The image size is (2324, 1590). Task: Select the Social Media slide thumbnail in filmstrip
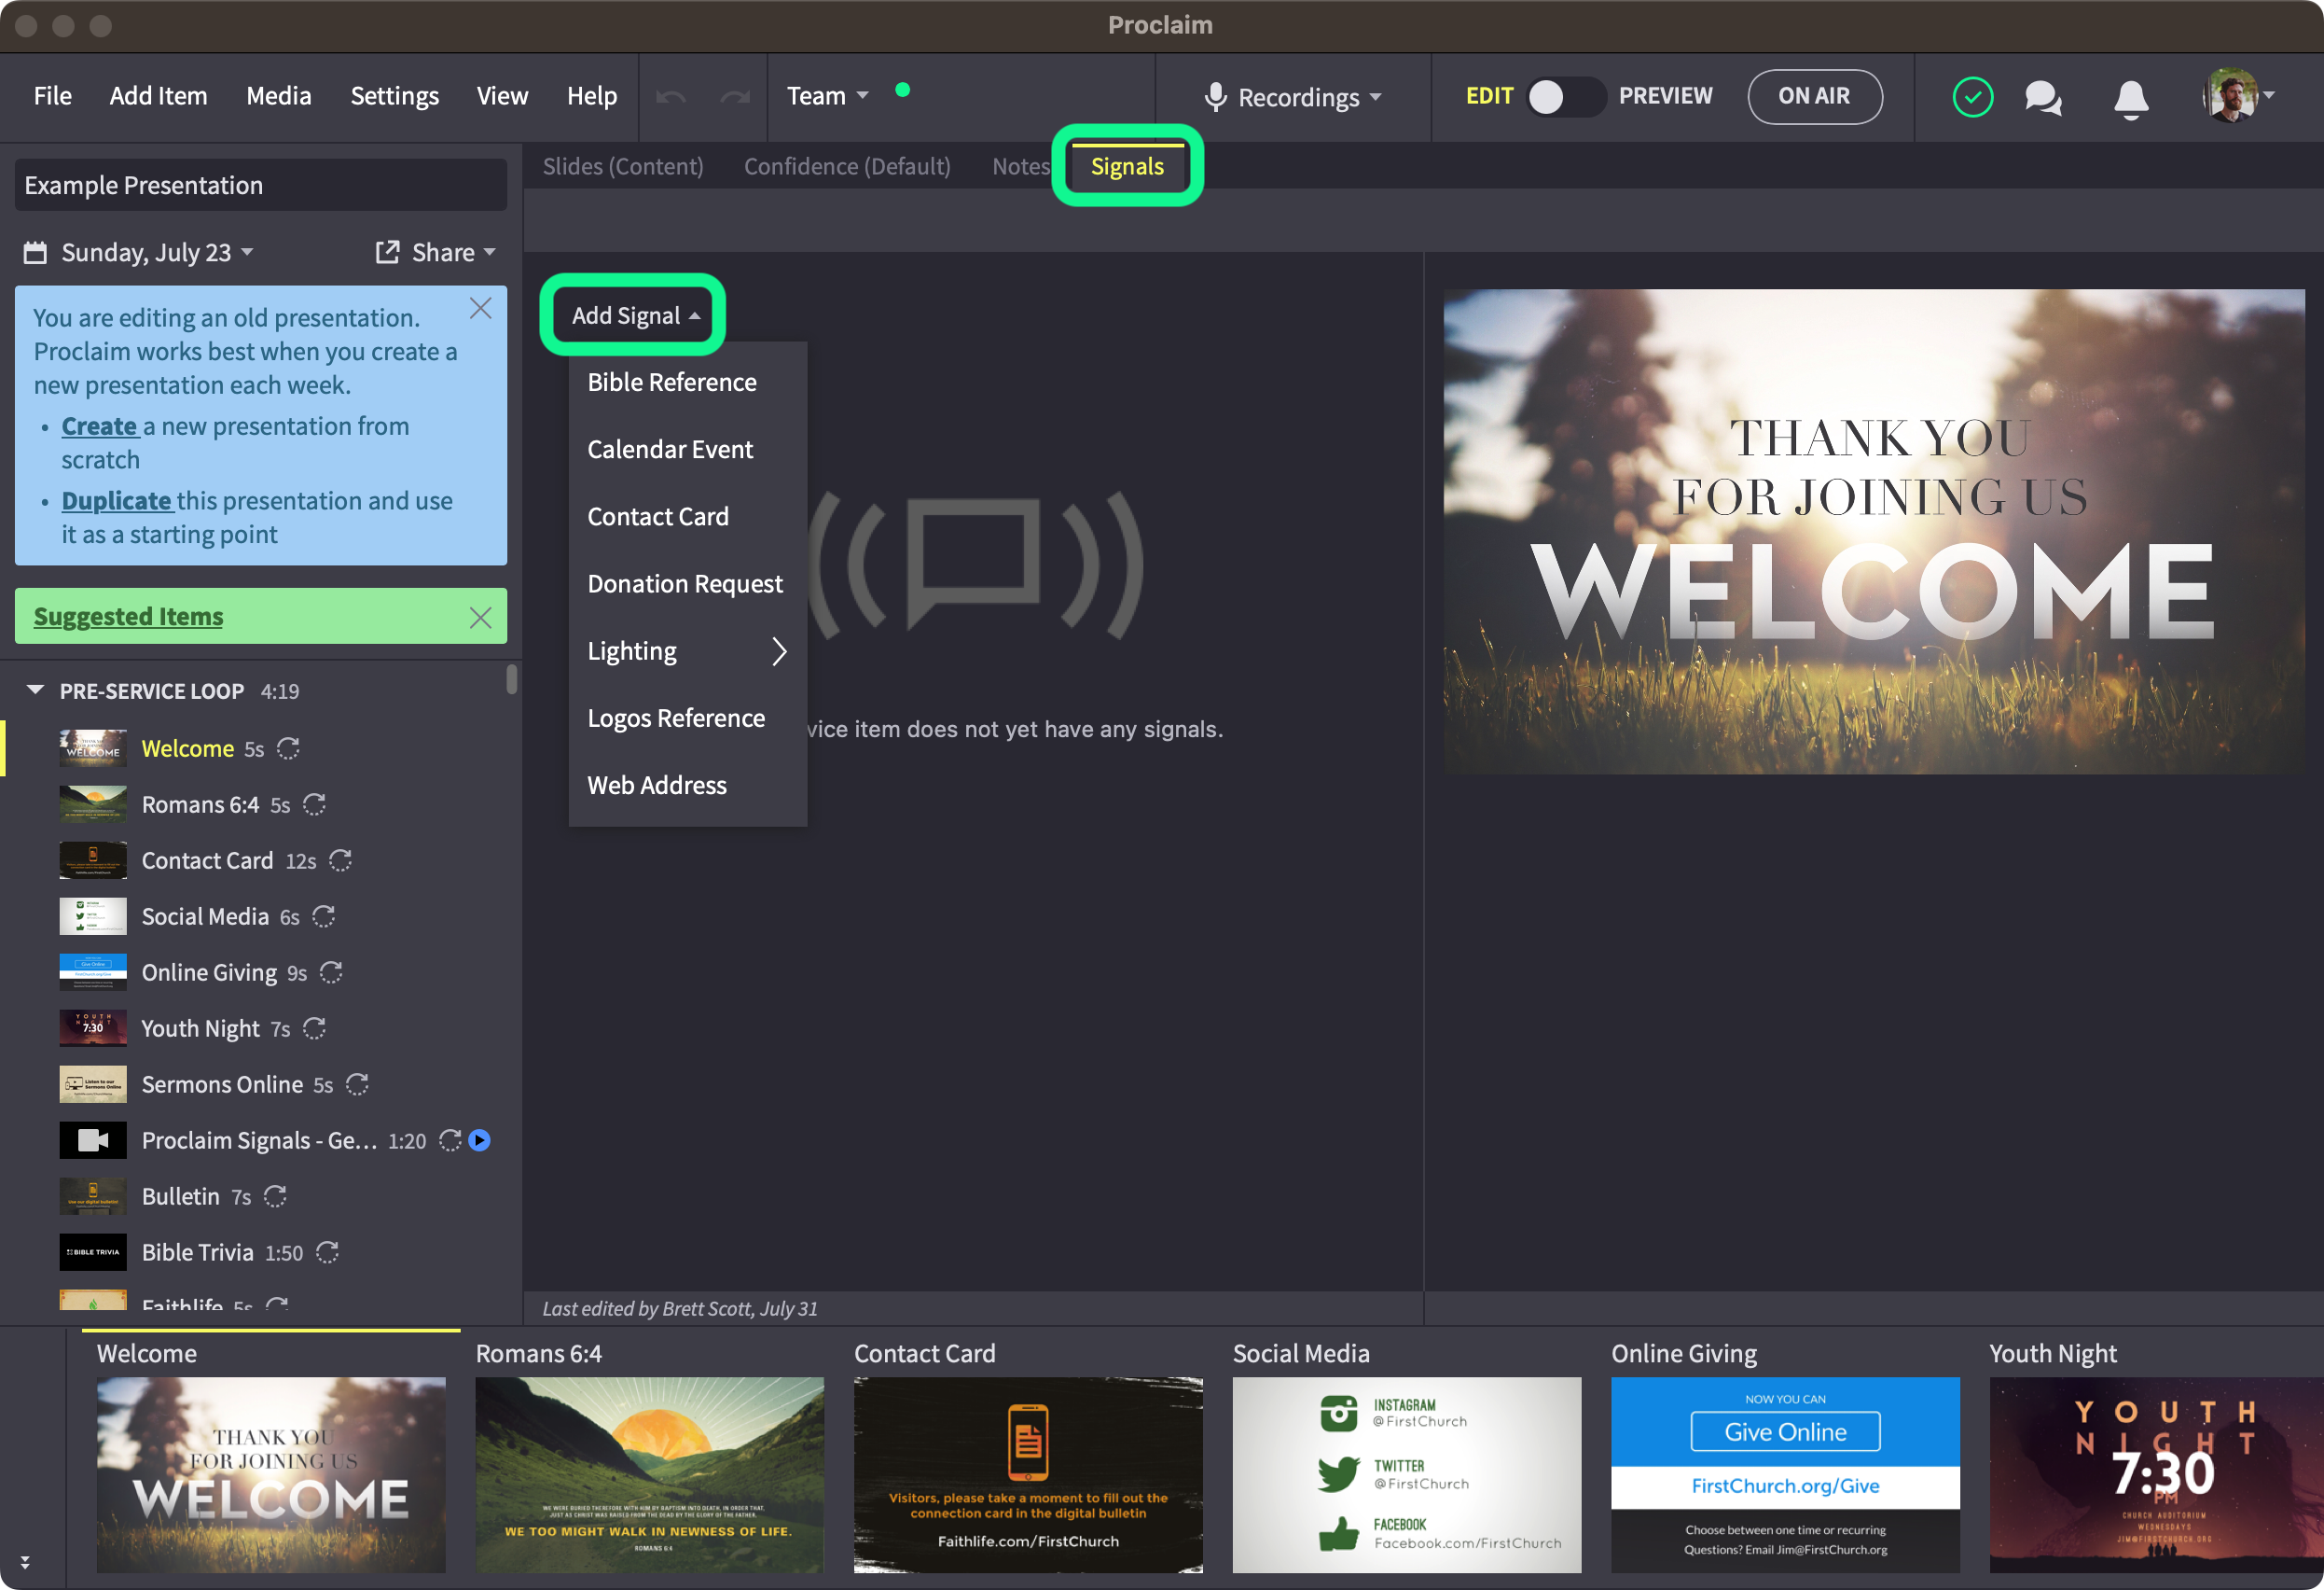pos(1407,1474)
